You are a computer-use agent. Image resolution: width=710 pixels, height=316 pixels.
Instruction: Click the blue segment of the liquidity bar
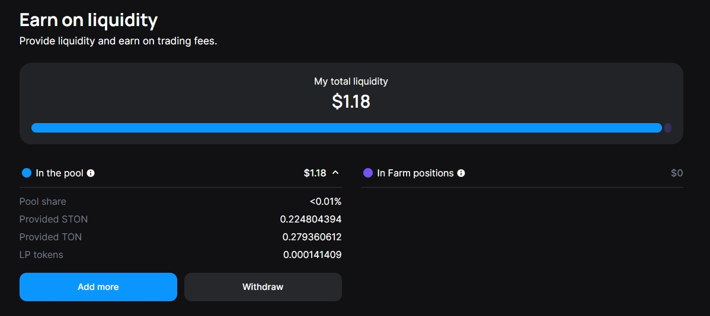(x=346, y=128)
